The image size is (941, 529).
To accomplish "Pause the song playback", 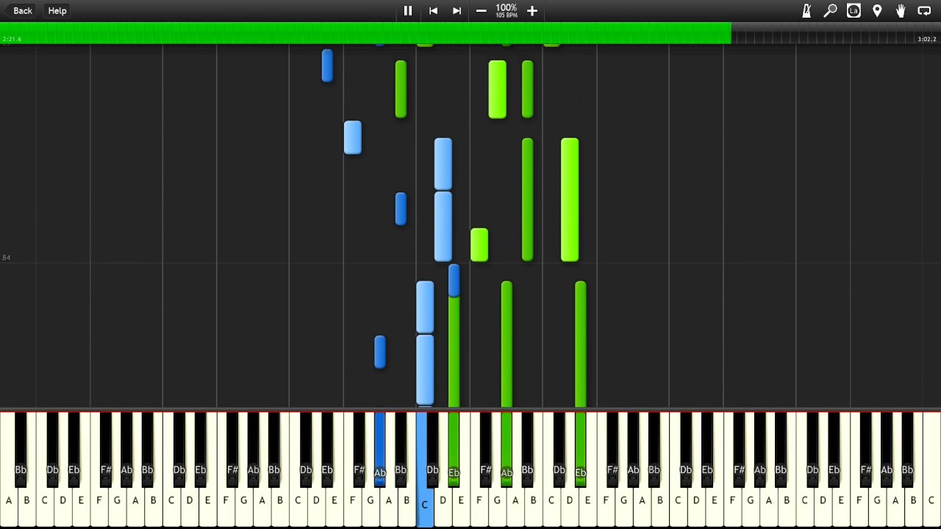I will (x=408, y=10).
